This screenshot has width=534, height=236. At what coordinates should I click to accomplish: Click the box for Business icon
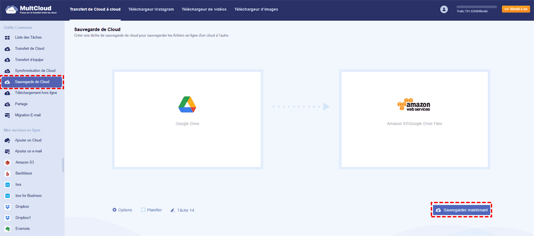click(x=7, y=196)
